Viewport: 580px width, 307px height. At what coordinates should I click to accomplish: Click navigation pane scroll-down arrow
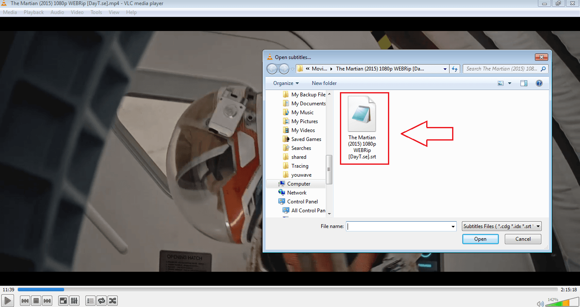click(x=329, y=214)
